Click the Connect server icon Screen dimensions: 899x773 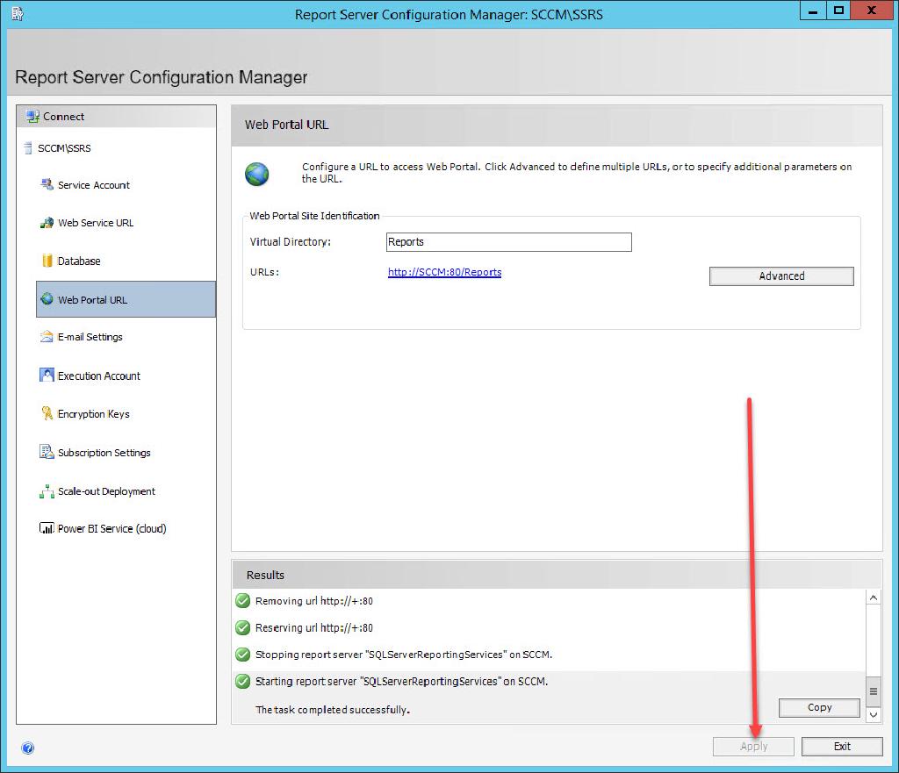coord(32,117)
